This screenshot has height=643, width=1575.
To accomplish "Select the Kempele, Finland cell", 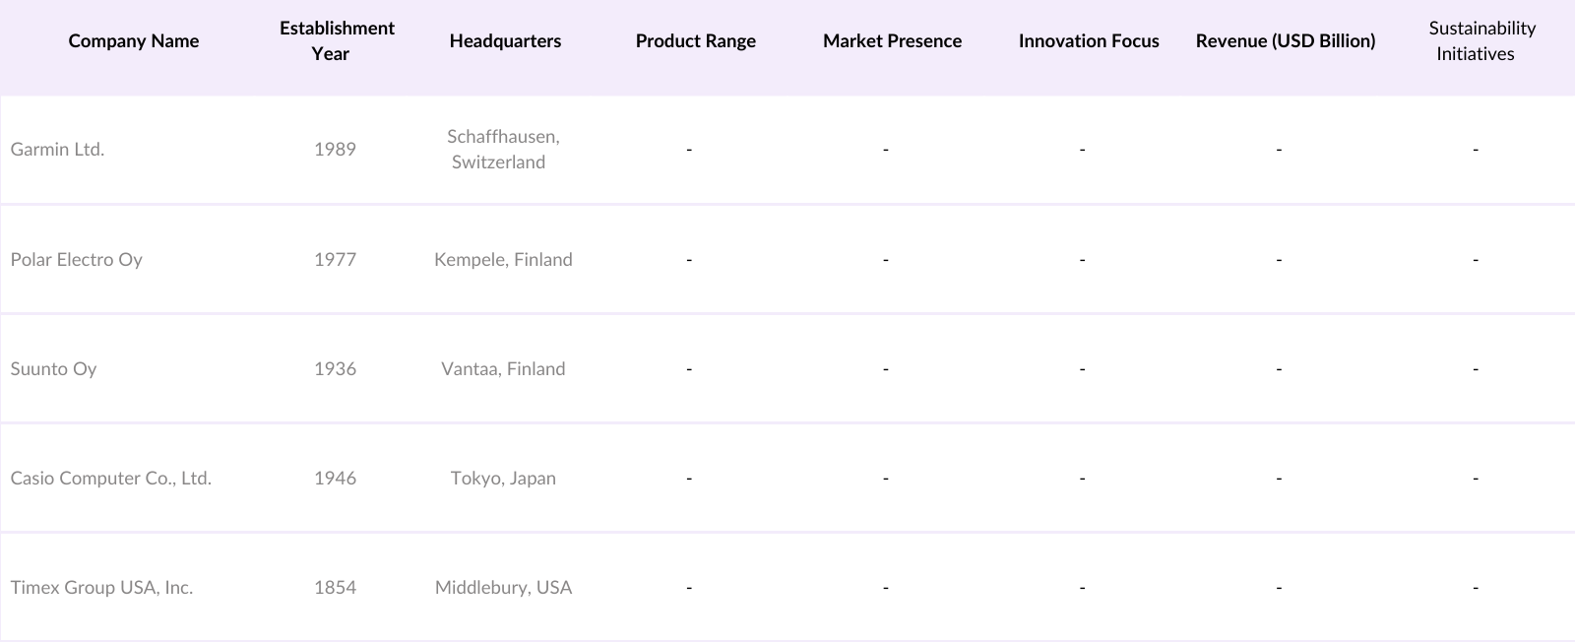I will [x=503, y=260].
